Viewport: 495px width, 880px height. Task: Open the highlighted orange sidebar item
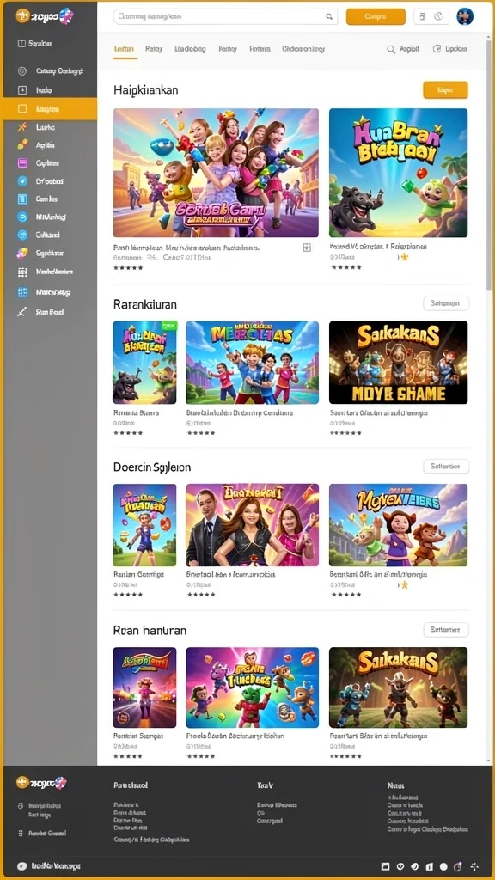click(50, 109)
